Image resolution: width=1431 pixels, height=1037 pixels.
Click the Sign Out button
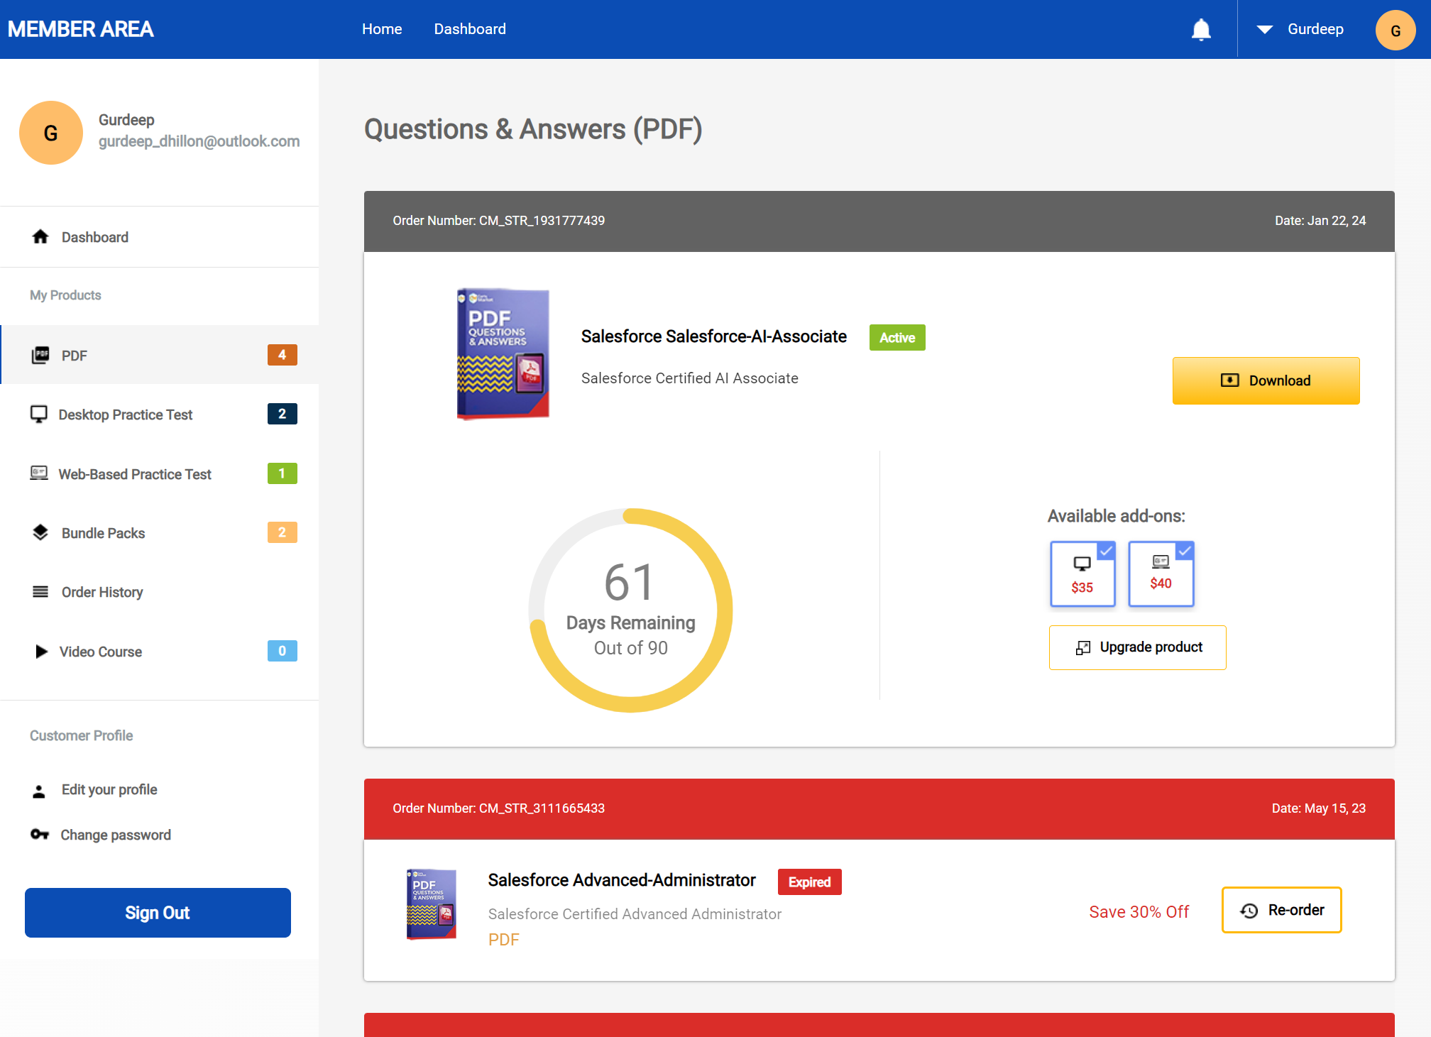158,913
